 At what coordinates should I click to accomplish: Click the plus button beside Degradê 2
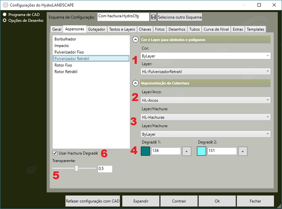(242, 151)
